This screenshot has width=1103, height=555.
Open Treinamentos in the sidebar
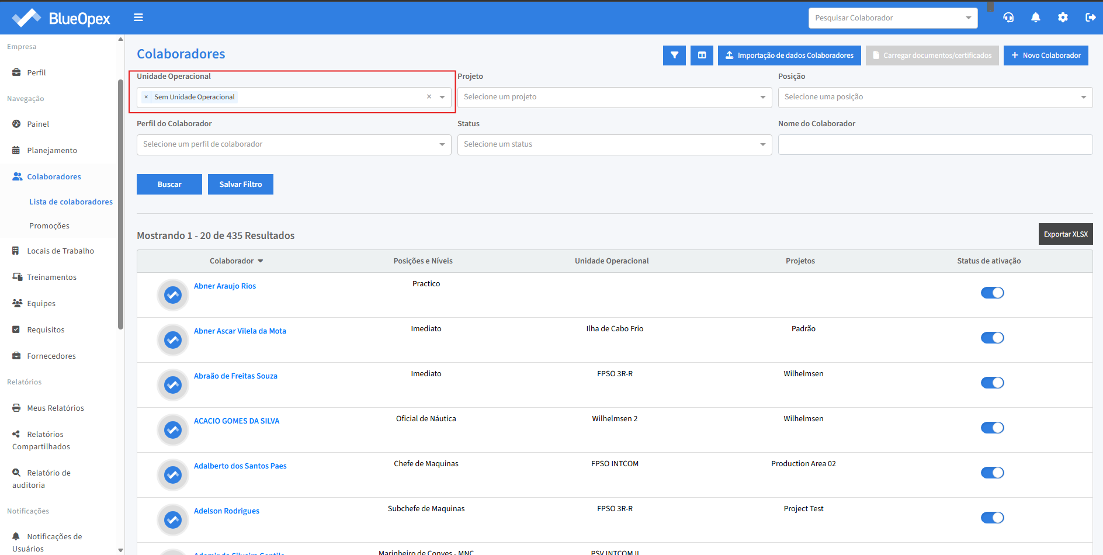pos(51,277)
